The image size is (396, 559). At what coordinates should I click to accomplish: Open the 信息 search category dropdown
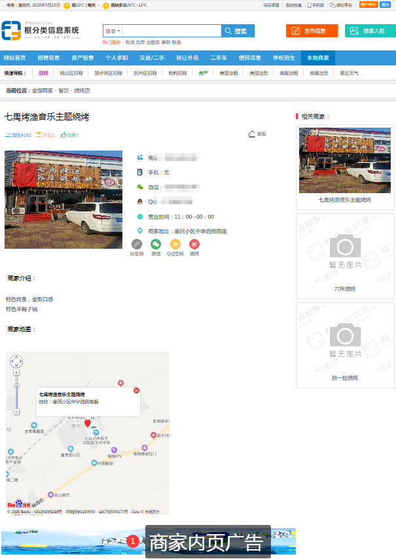point(113,31)
